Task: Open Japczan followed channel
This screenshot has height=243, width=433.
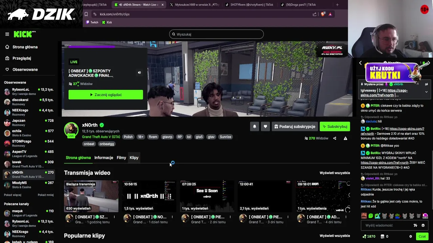Action: click(x=29, y=123)
